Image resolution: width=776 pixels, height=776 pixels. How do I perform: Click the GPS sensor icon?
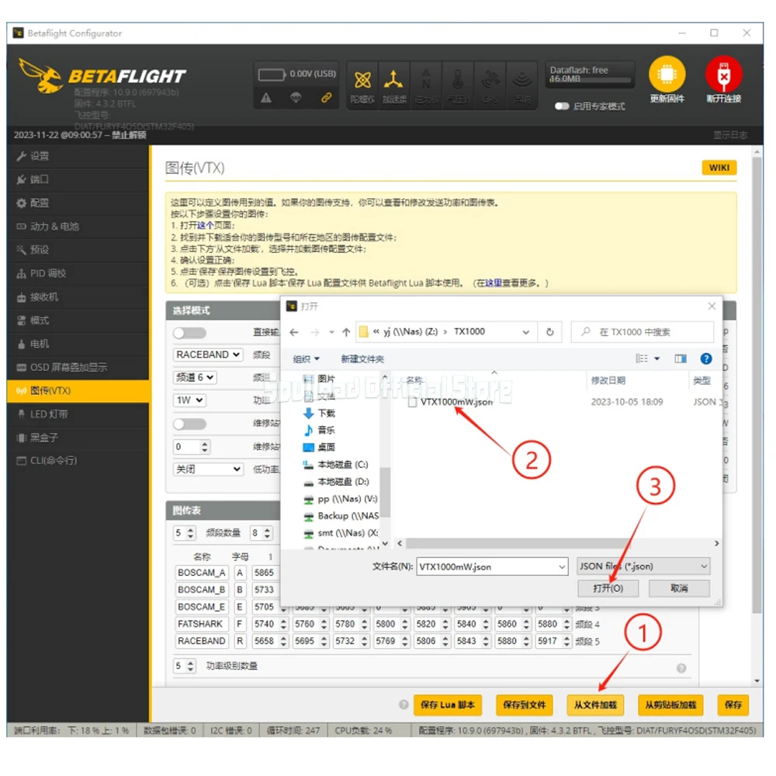tap(490, 79)
